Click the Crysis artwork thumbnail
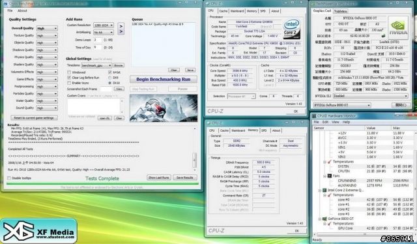This screenshot has height=244, width=417. pyautogui.click(x=164, y=108)
